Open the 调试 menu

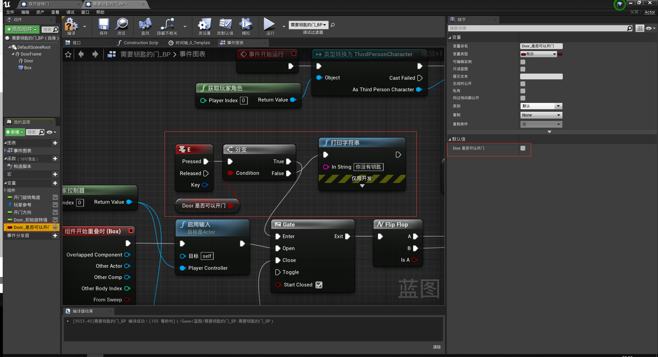[70, 12]
